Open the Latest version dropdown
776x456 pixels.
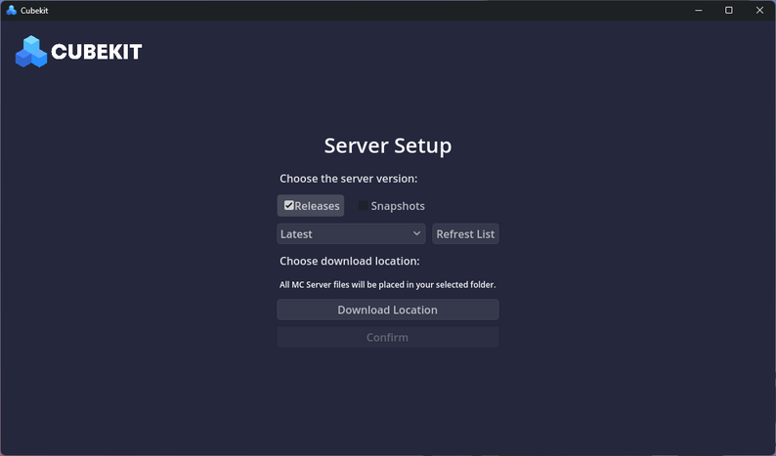351,234
